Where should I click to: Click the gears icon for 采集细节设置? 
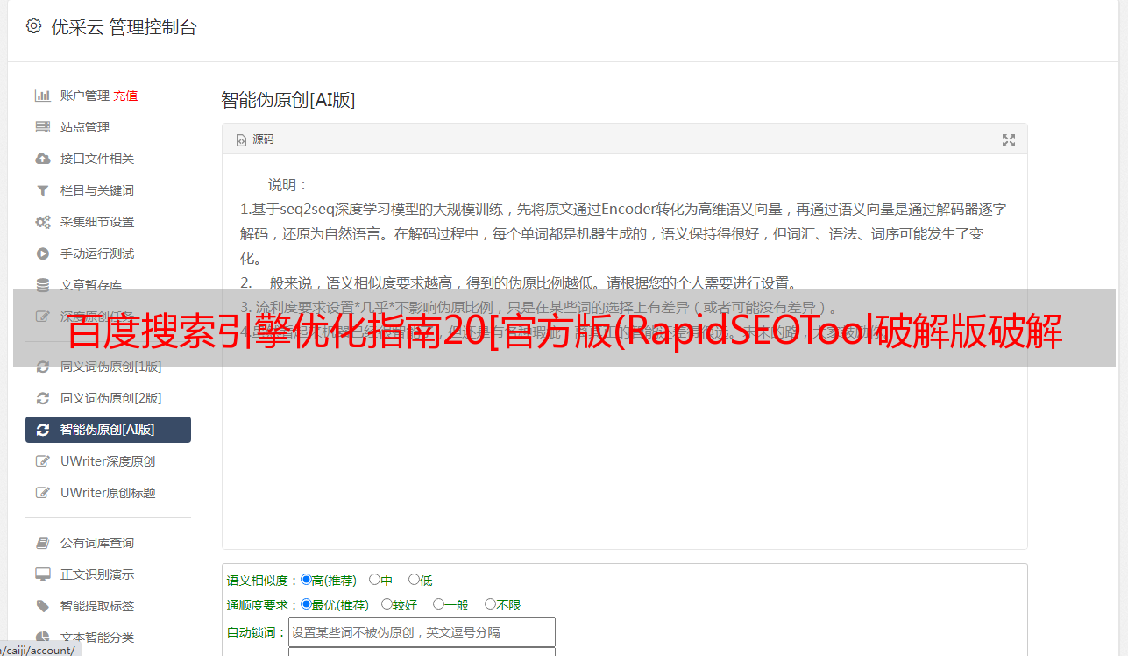point(42,222)
